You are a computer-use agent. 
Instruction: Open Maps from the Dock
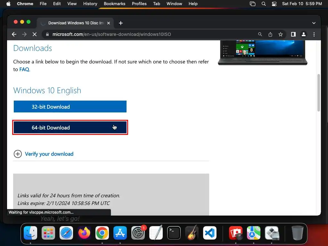tap(254, 233)
